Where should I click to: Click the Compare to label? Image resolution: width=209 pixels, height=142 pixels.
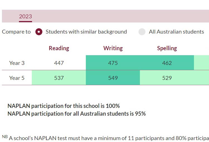16,32
